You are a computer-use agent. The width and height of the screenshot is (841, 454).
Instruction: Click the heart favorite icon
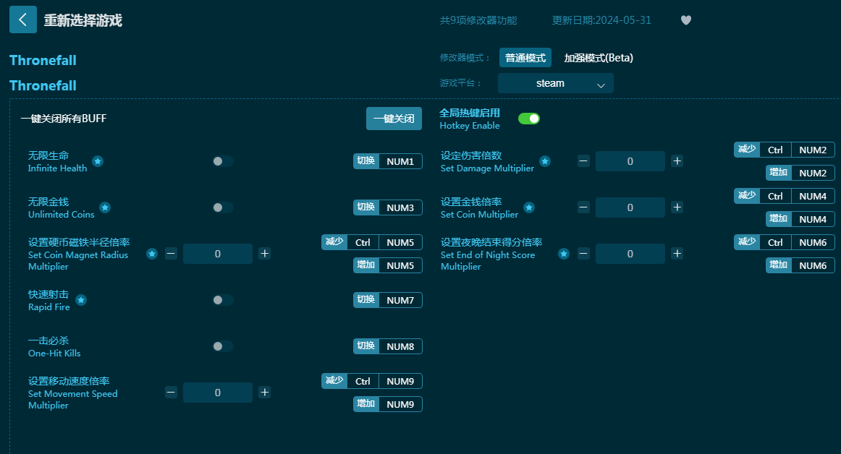pyautogui.click(x=686, y=20)
